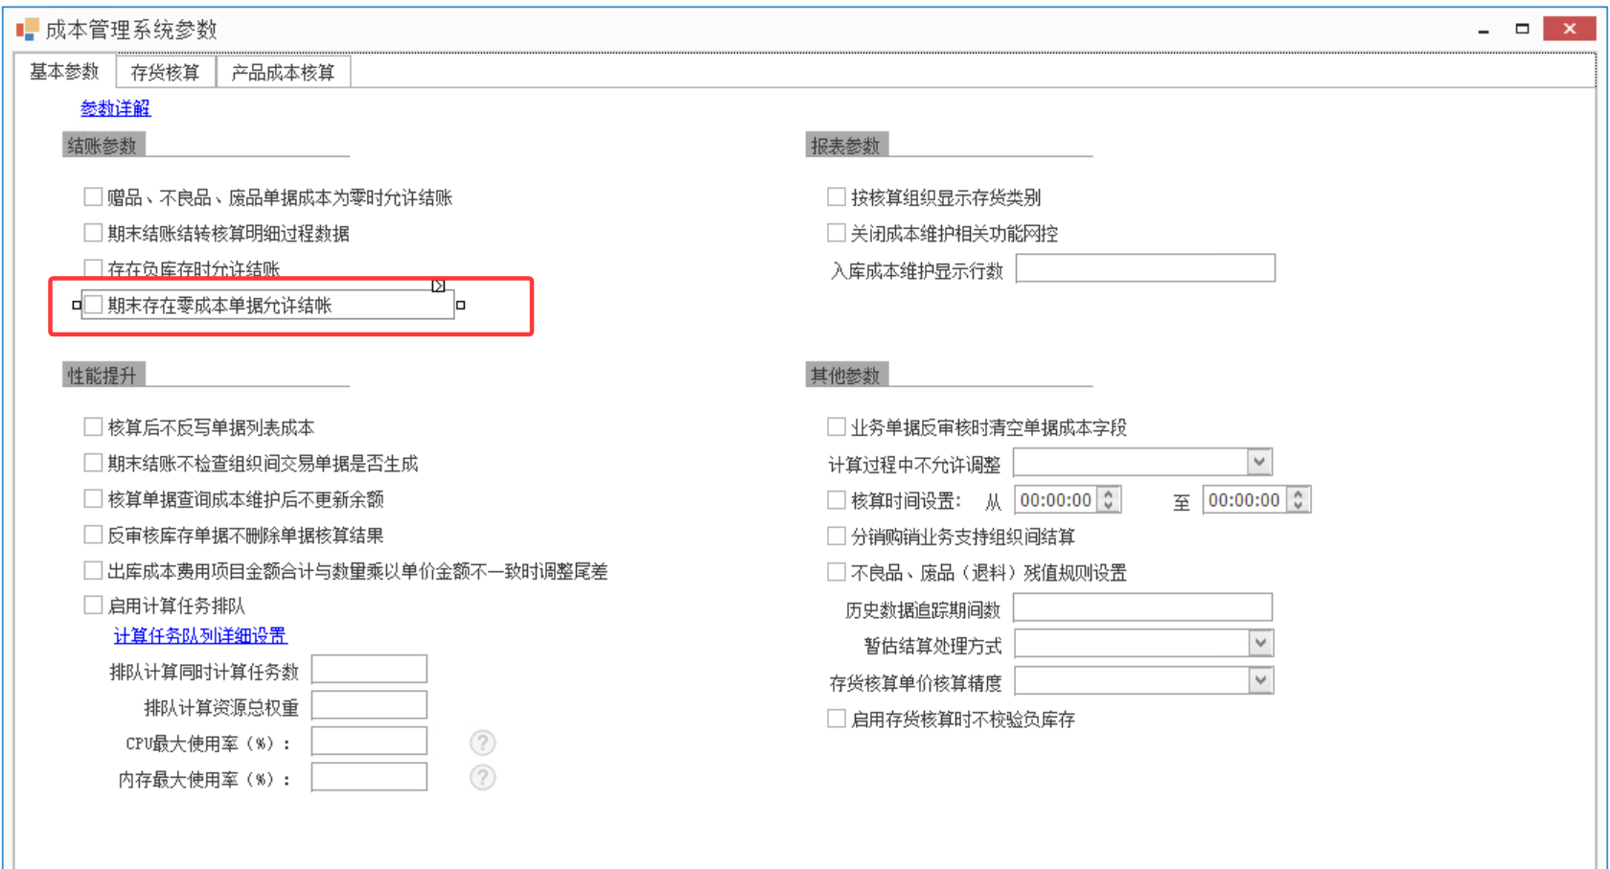The image size is (1610, 869).
Task: Enable 期末存在零成本单据允许结帐 checkbox
Action: coord(94,305)
